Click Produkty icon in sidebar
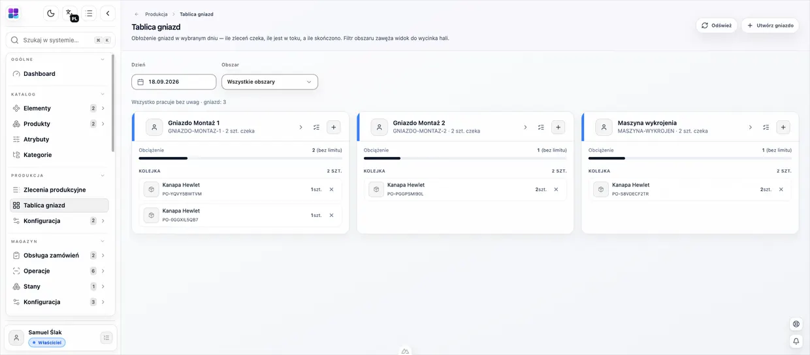The height and width of the screenshot is (355, 810). click(x=16, y=124)
